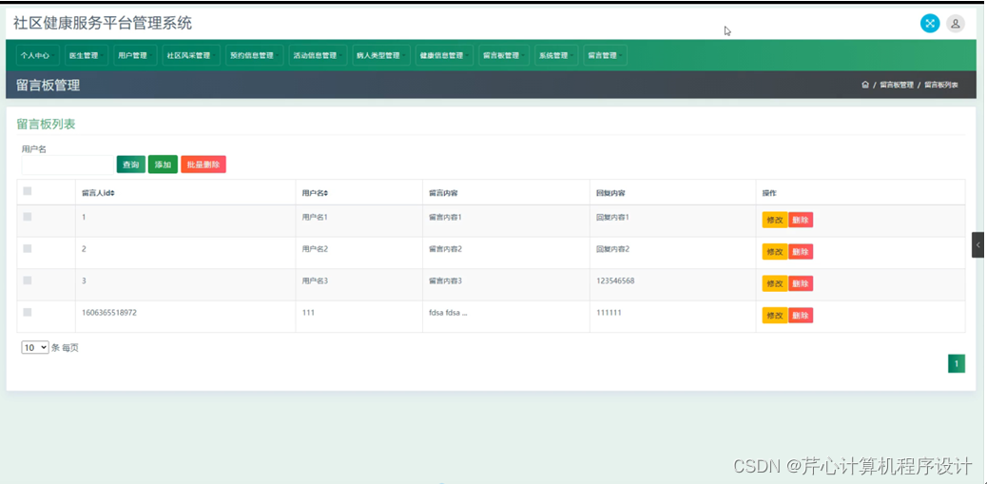
Task: Expand the collapsed right side panel arrow
Action: coord(977,244)
